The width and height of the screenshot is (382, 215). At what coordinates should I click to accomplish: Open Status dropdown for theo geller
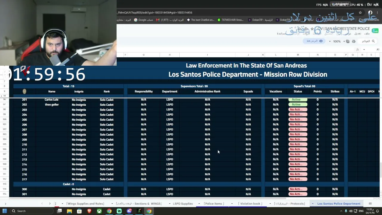click(298, 105)
